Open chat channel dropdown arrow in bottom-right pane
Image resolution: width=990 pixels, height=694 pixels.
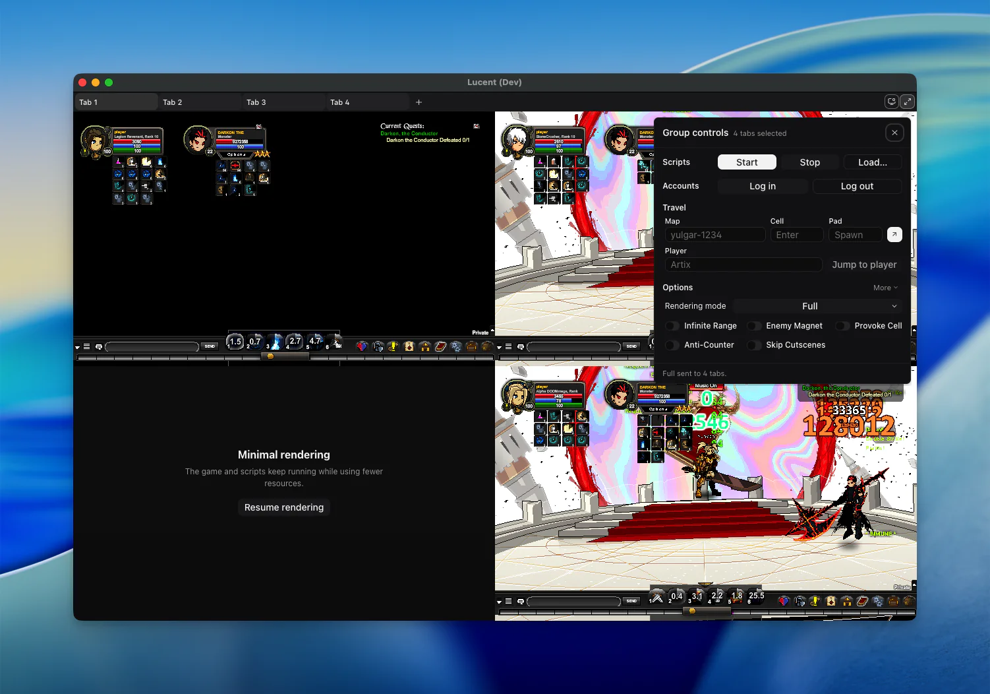[x=499, y=602]
